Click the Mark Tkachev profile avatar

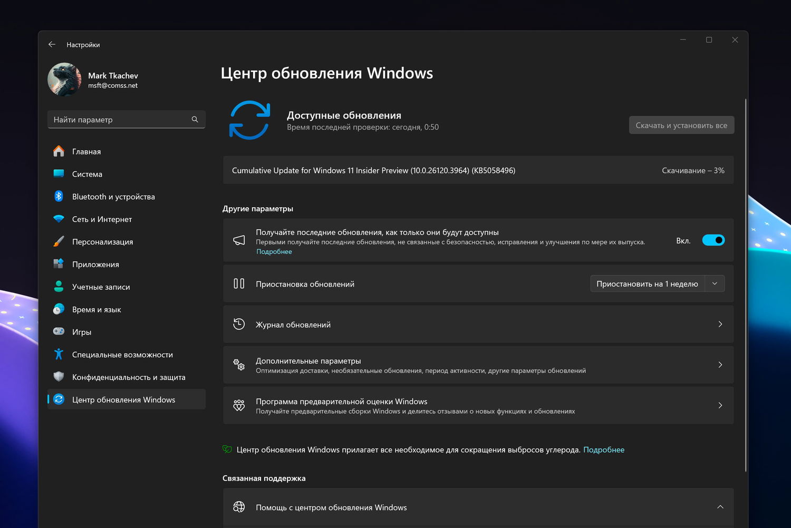click(x=64, y=80)
